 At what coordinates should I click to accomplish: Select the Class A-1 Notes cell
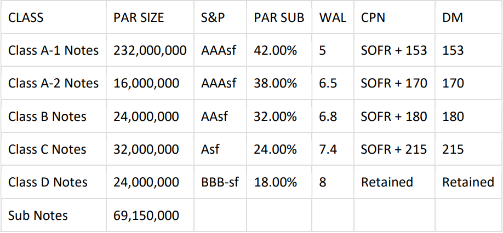[x=54, y=51]
